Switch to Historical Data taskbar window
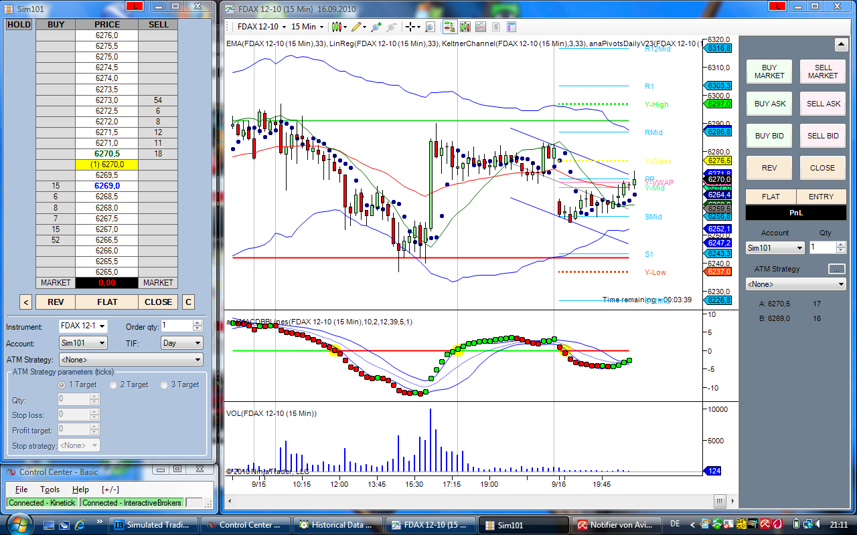This screenshot has width=857, height=535. [x=337, y=525]
